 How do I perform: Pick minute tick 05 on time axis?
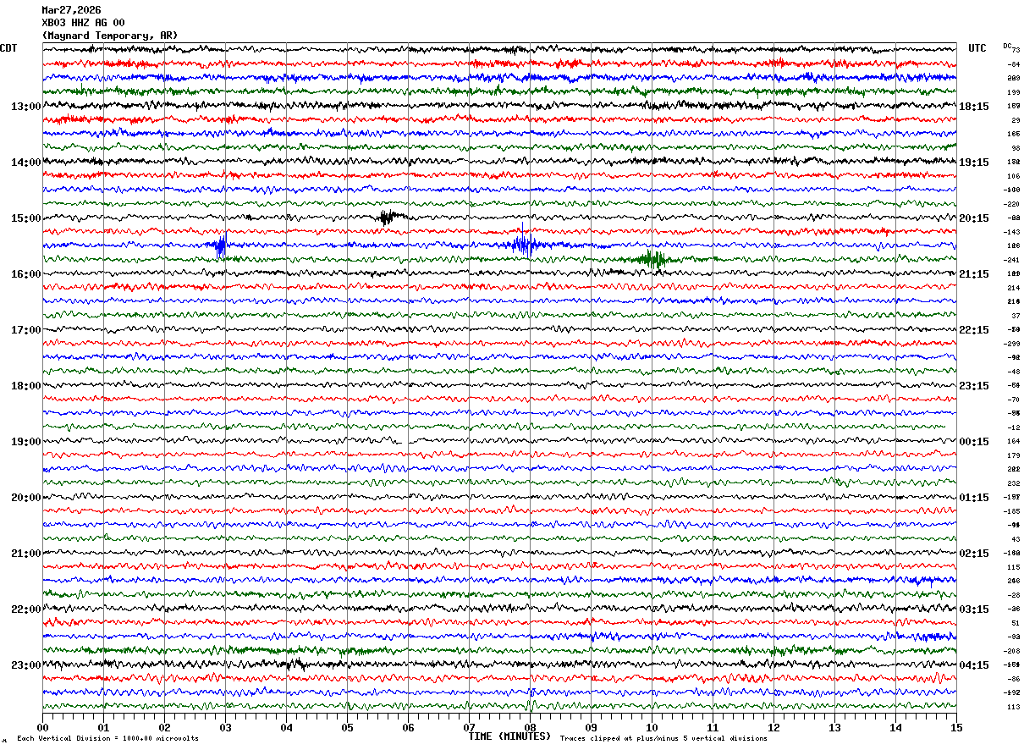click(347, 727)
